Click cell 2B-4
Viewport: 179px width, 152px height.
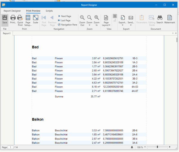[x=135, y=71]
